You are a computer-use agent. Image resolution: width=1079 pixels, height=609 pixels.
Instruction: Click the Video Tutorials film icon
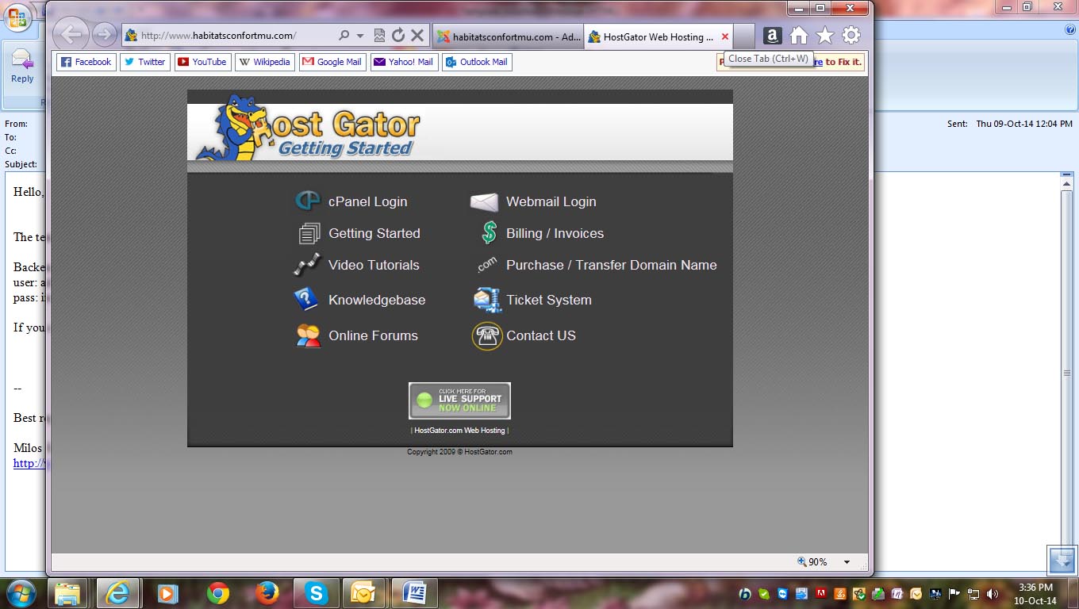pos(307,265)
